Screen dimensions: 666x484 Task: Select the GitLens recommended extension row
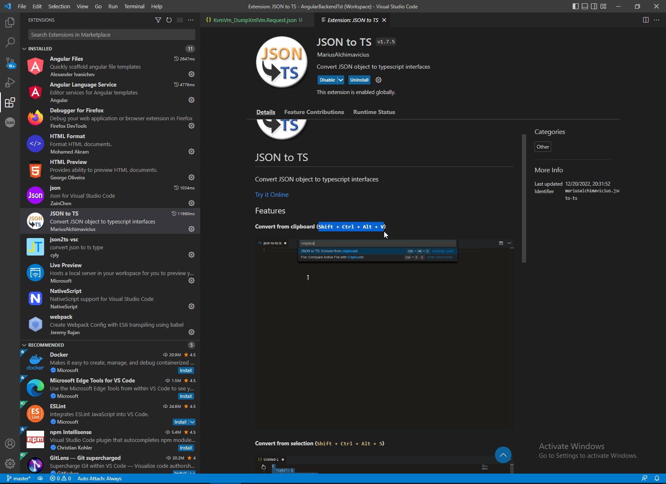click(x=110, y=463)
